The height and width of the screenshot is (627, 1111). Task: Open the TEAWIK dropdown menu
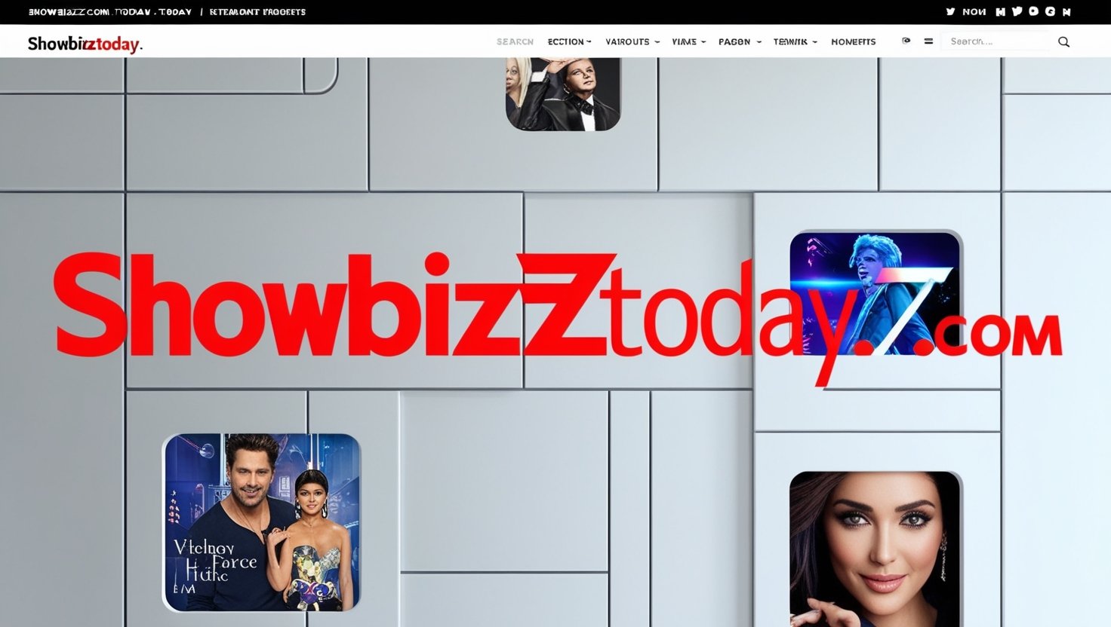(795, 42)
